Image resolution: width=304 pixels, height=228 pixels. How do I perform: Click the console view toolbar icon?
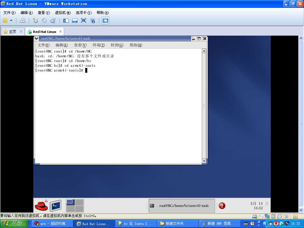point(105,20)
